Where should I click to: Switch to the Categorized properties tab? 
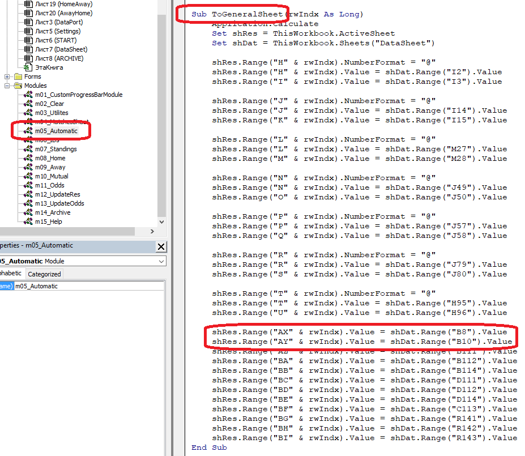click(x=44, y=274)
